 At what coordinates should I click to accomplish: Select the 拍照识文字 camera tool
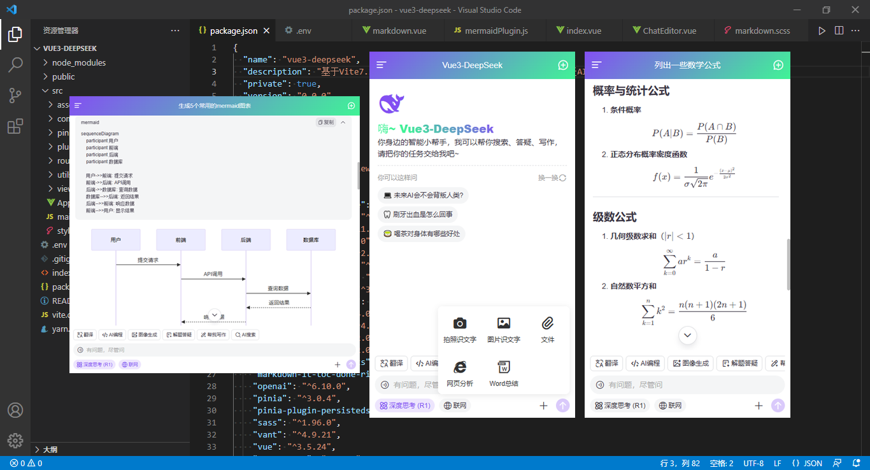(460, 329)
